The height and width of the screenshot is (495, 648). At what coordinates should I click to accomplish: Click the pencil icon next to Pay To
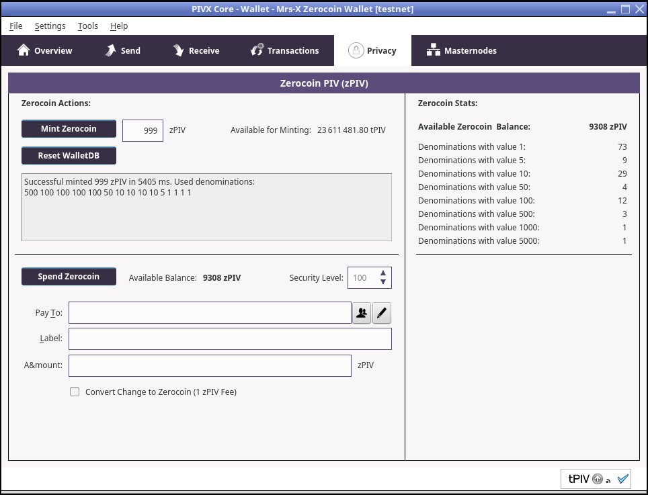click(x=382, y=313)
